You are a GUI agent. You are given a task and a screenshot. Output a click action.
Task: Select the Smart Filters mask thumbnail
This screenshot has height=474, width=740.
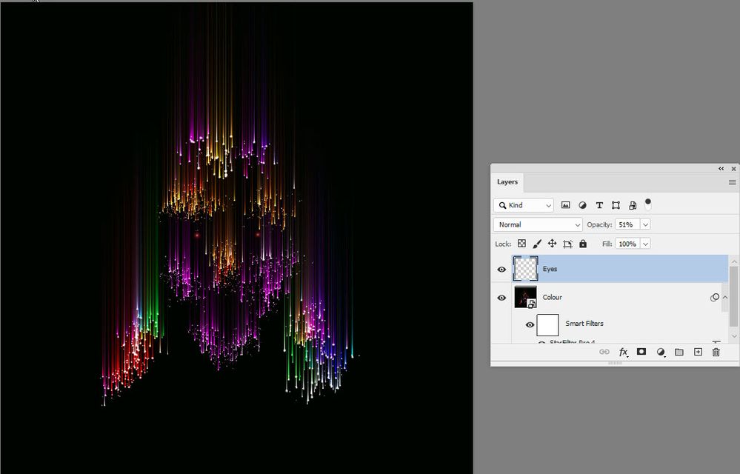pyautogui.click(x=547, y=324)
